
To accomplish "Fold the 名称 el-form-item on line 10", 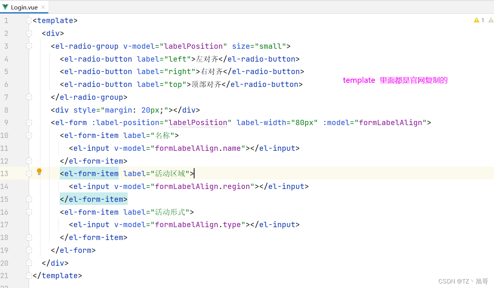I will click(29, 135).
